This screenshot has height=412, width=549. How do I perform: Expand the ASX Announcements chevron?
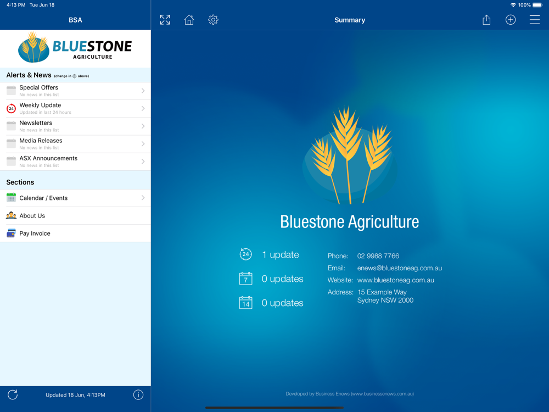143,162
